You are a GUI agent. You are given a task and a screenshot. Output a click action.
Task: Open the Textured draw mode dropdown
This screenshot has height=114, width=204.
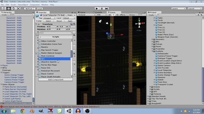pyautogui.click(x=86, y=15)
